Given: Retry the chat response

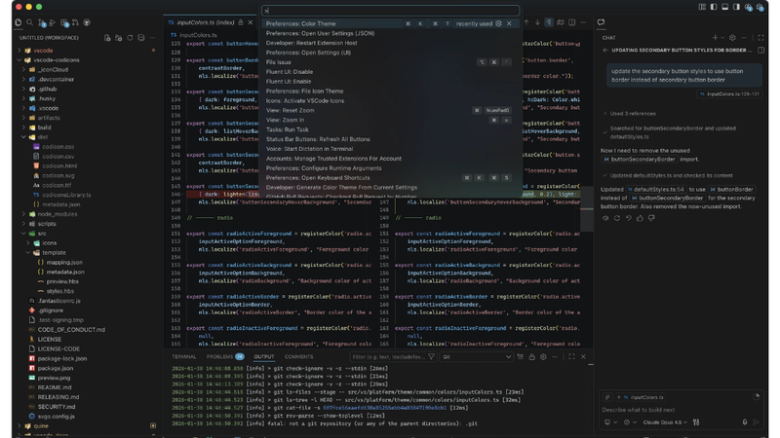Looking at the screenshot, I should coord(617,218).
